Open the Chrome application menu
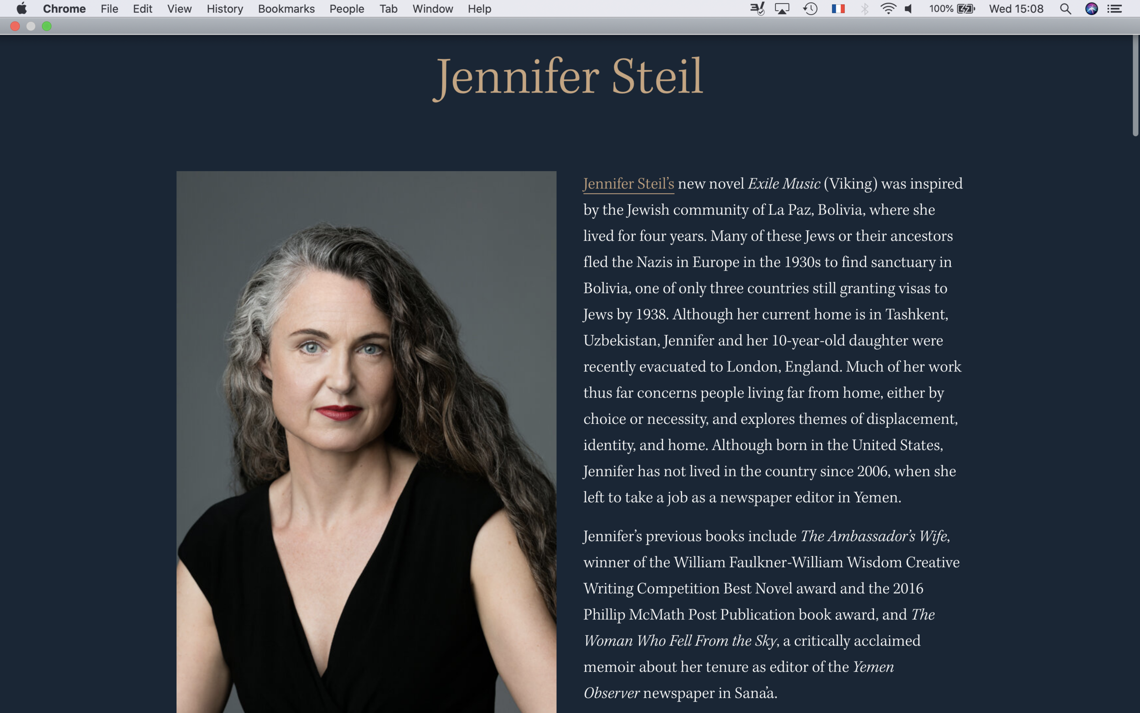The height and width of the screenshot is (713, 1140). click(64, 9)
